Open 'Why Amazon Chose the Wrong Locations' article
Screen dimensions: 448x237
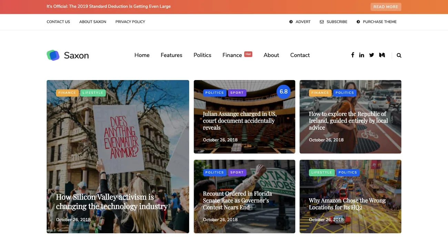point(347,204)
